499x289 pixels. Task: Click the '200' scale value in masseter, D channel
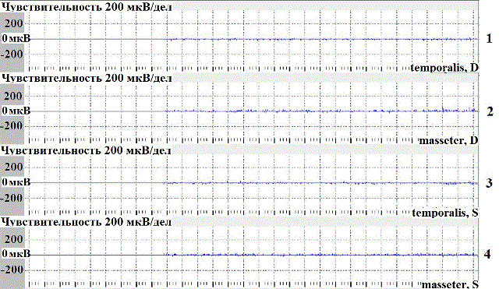click(13, 96)
